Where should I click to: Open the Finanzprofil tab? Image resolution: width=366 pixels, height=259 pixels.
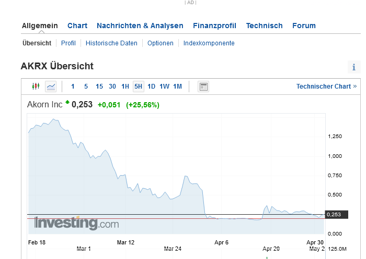point(214,26)
